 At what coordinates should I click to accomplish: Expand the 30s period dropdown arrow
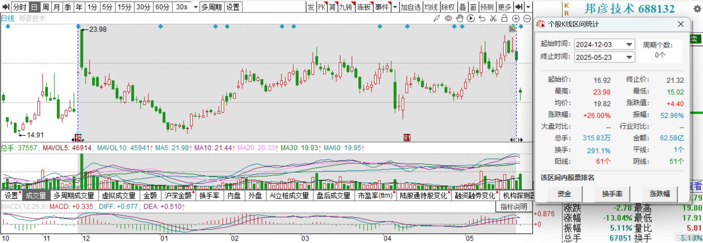(x=196, y=7)
